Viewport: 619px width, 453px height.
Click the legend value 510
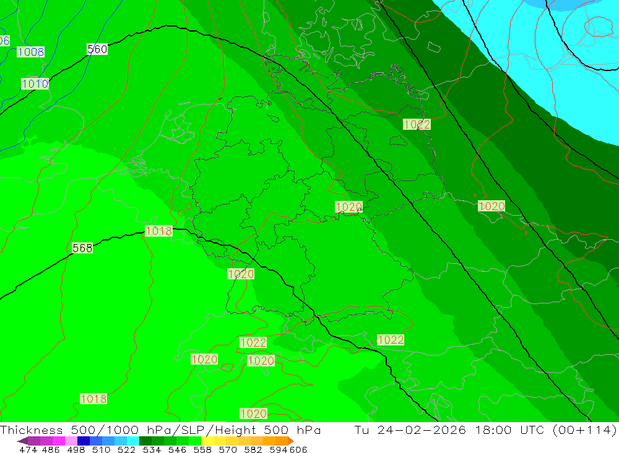101,449
